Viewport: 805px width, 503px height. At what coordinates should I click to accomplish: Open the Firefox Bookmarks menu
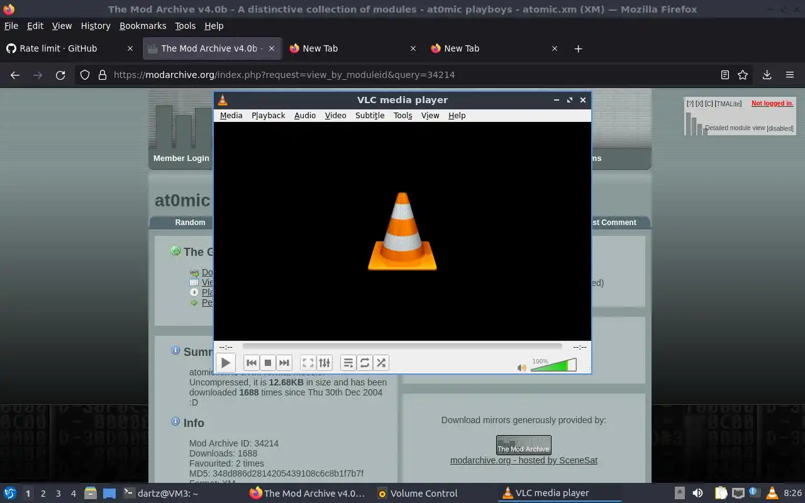143,26
